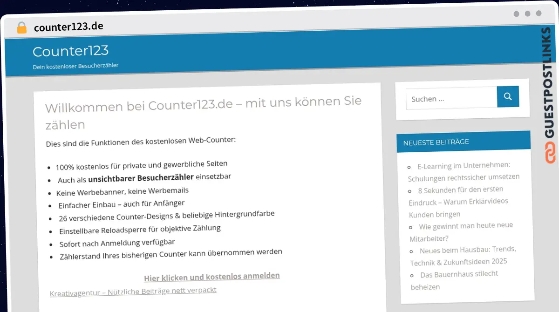Click the Neueste Beiträge heading
Viewport: 559px width, 312px height.
pyautogui.click(x=436, y=142)
